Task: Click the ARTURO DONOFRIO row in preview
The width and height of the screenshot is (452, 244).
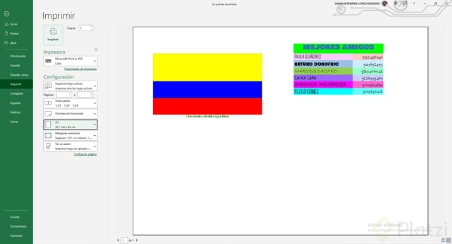Action: pyautogui.click(x=338, y=64)
